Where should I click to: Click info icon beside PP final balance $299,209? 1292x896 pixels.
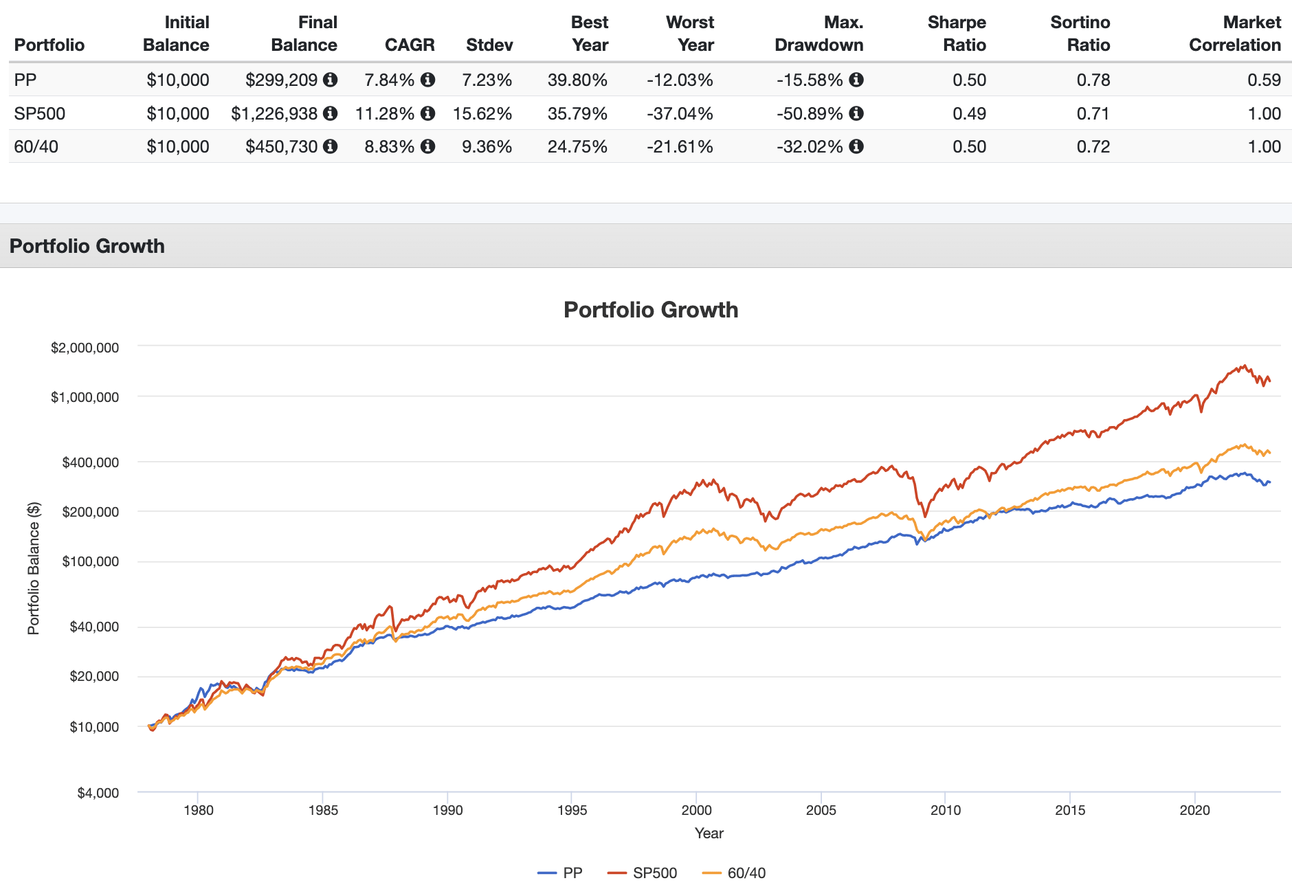[331, 80]
